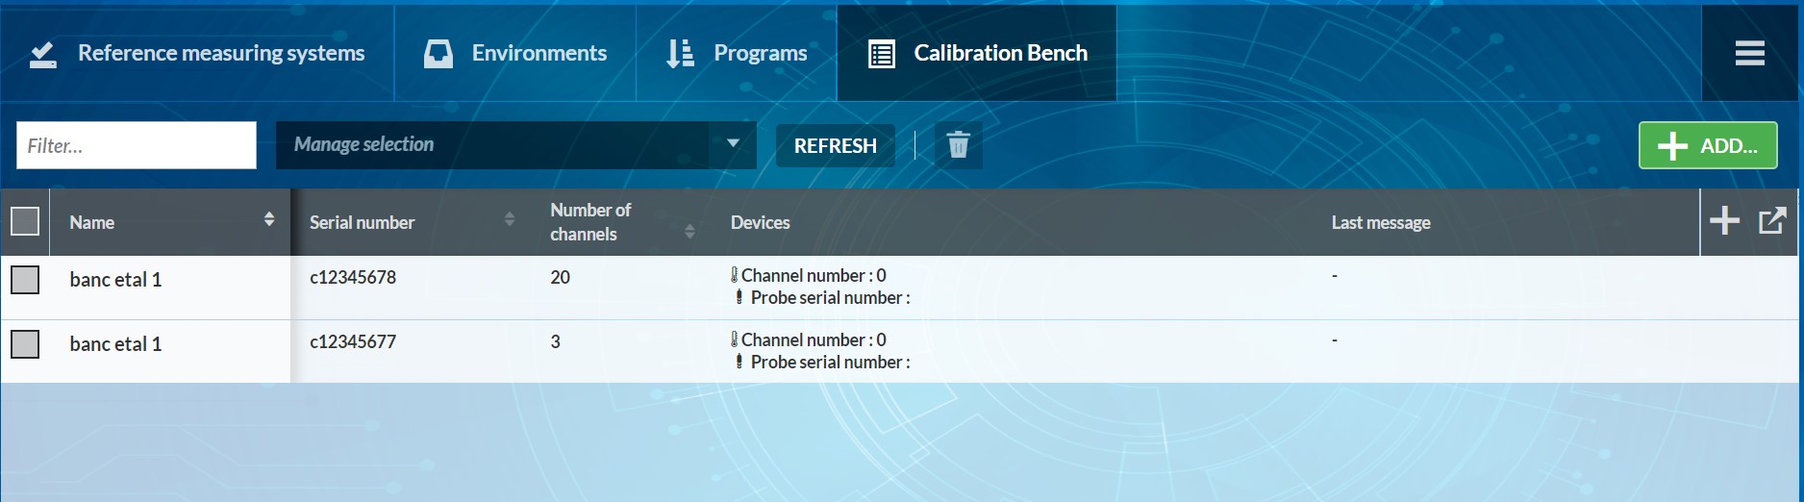Viewport: 1804px width, 502px height.
Task: Click Probe serial number in c12345677 row
Action: [x=830, y=363]
